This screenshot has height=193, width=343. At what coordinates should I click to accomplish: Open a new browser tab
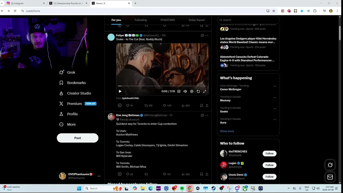[x=135, y=3]
